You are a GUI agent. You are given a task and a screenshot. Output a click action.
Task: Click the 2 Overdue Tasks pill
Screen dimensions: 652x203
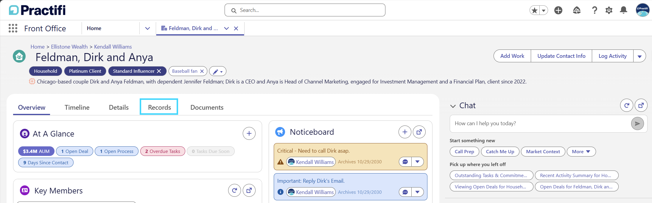click(x=163, y=151)
